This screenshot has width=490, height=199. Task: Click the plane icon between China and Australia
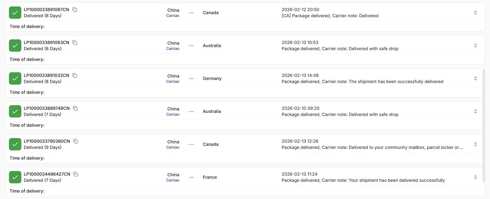(x=191, y=46)
